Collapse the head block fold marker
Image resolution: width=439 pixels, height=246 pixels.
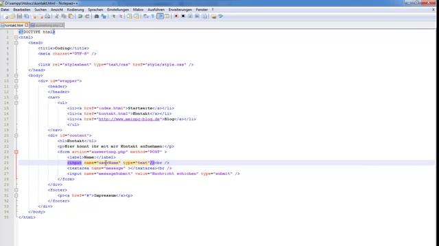click(16, 42)
